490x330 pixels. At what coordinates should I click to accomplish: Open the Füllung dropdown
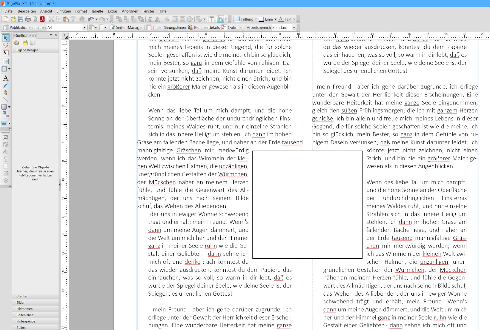tap(256, 19)
